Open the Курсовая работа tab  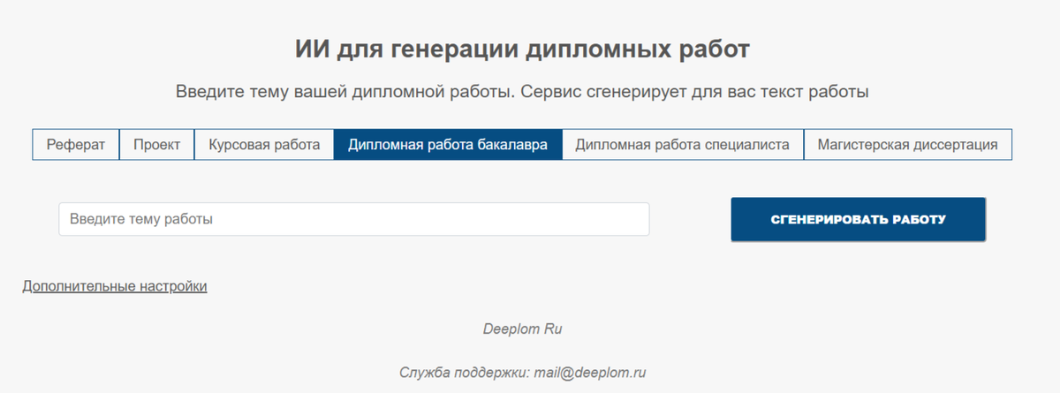pyautogui.click(x=264, y=145)
